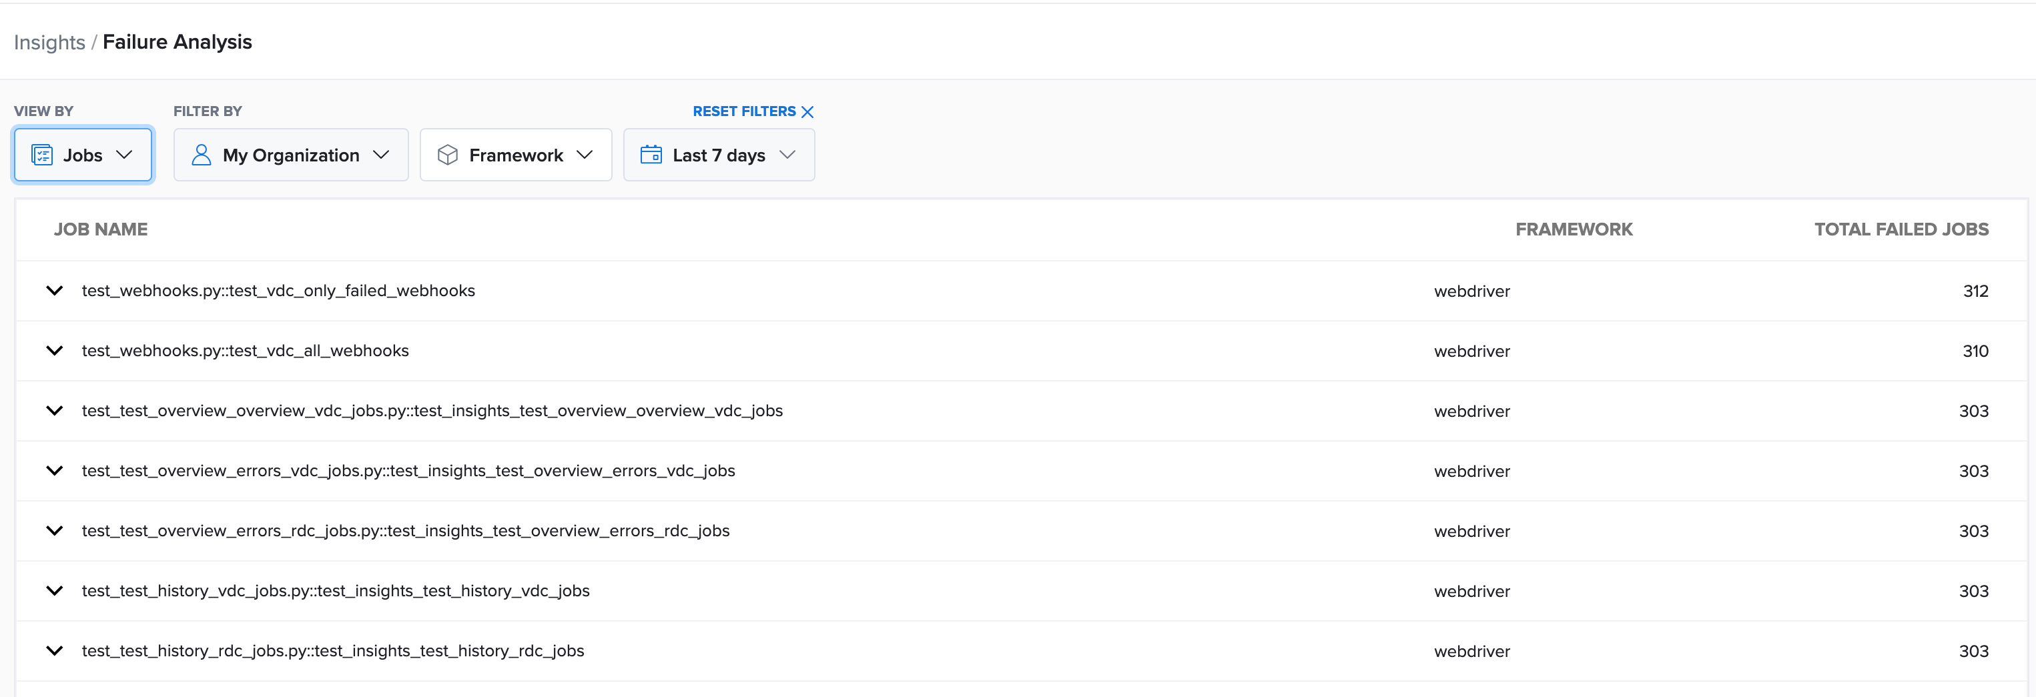Open the Last 7 days date dropdown

point(787,155)
